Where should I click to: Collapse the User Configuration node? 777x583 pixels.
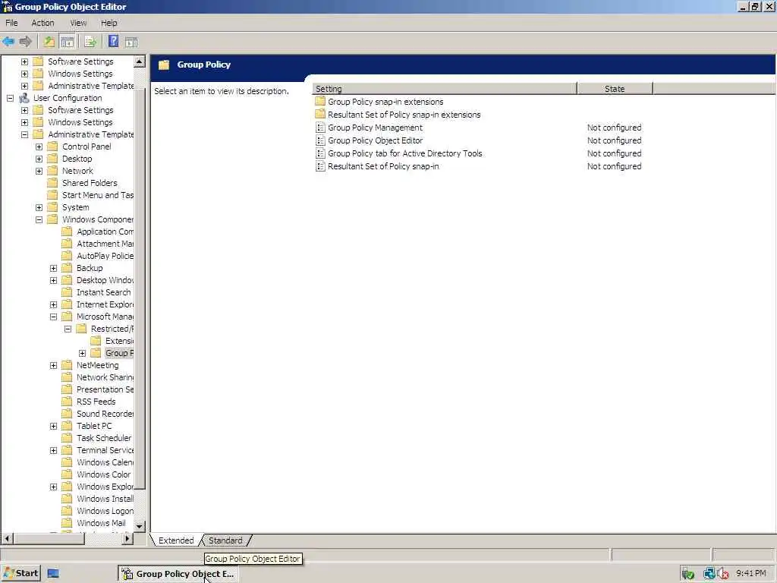10,98
